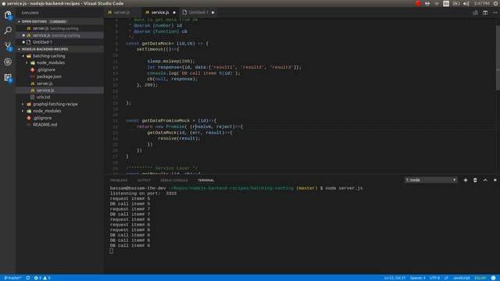The height and width of the screenshot is (281, 500).
Task: Kill the terminal with trash icon
Action: coord(475,180)
